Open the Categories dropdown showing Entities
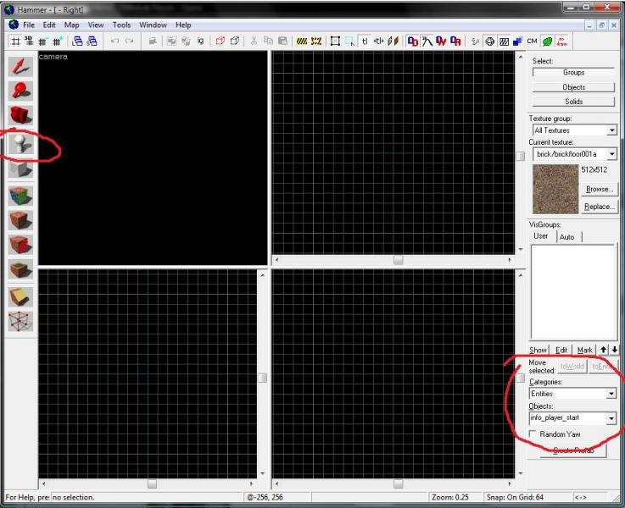 coord(611,394)
